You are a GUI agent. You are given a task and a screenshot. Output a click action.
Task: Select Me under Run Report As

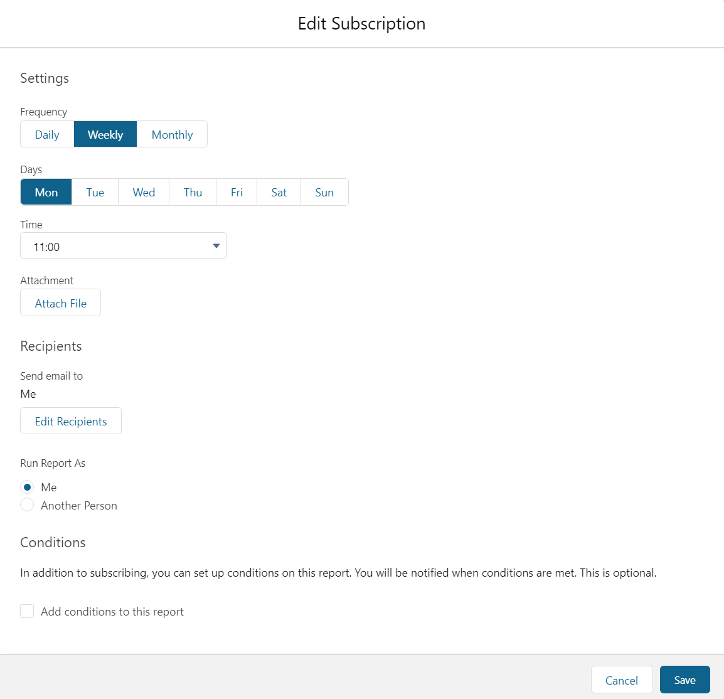[27, 487]
